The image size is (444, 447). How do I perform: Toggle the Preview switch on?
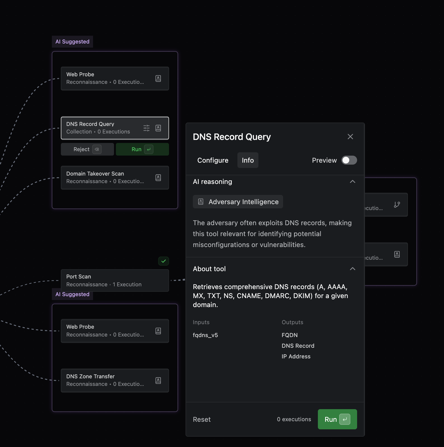click(349, 160)
